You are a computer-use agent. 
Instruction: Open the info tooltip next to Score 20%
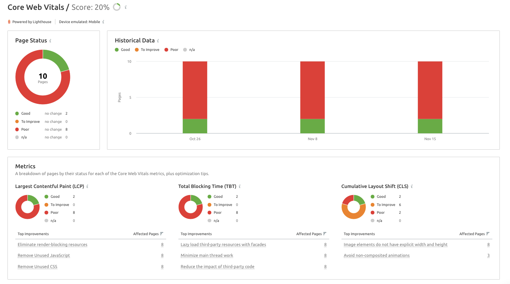(125, 6)
